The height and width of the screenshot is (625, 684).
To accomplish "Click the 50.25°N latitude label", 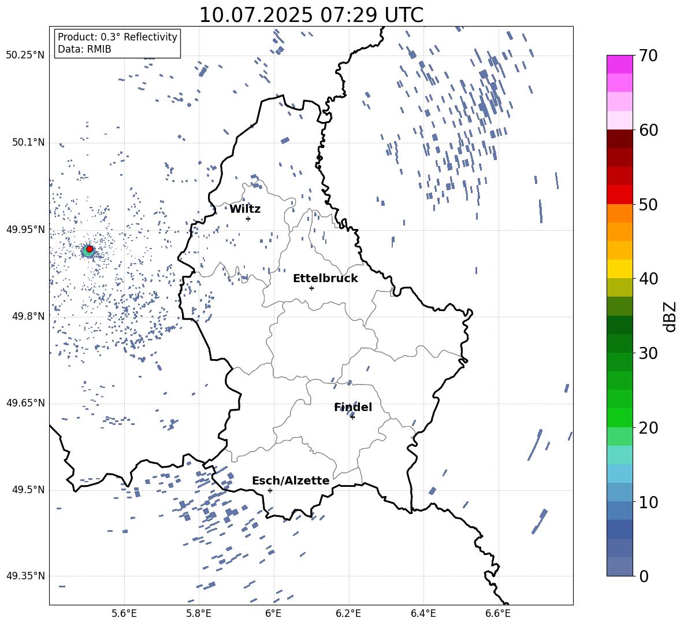I will coord(25,56).
